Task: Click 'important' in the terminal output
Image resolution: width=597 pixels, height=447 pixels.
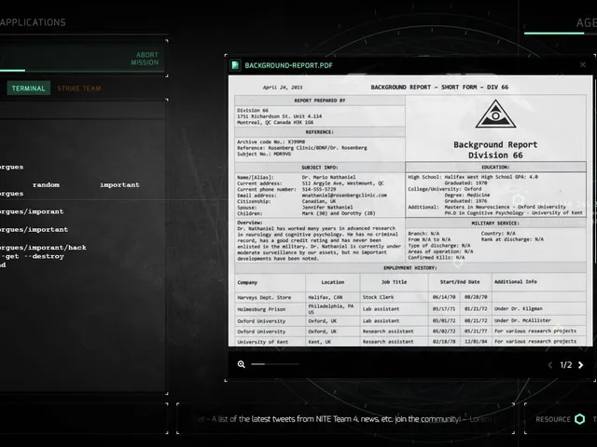Action: coord(119,184)
